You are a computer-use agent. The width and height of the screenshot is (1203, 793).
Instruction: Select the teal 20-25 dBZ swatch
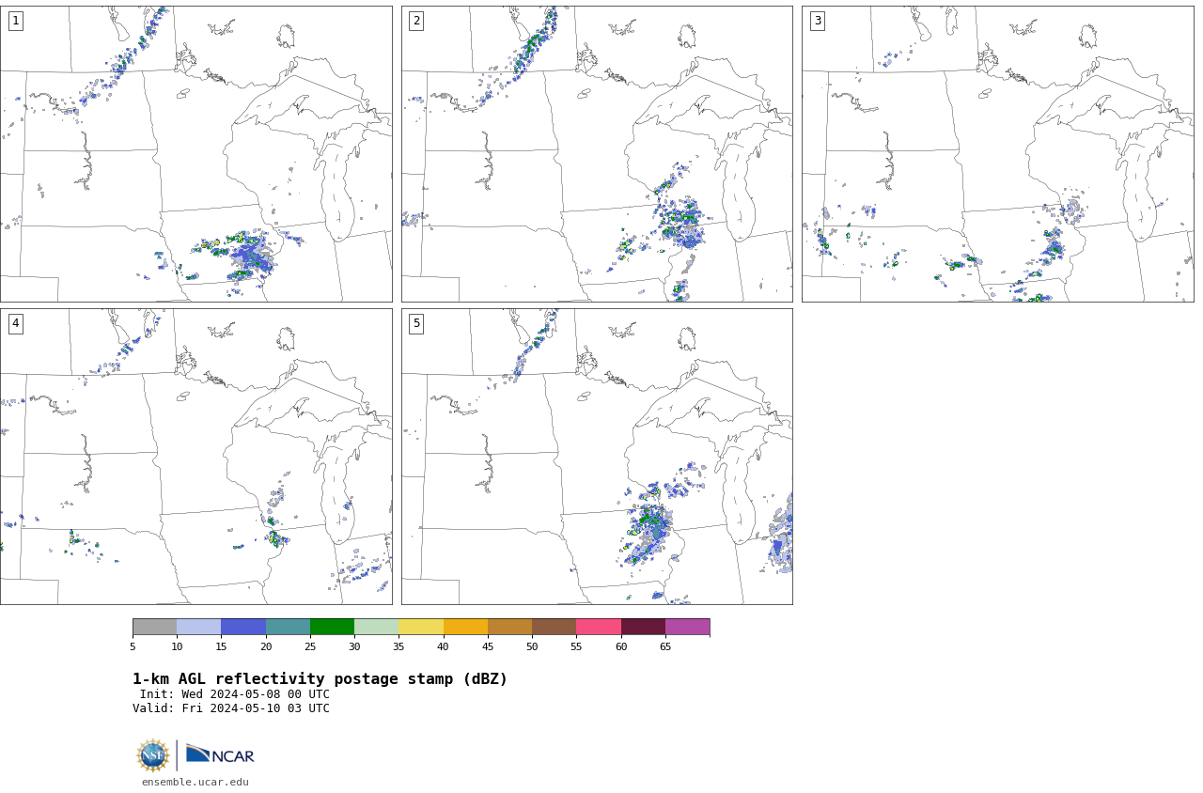pos(288,627)
